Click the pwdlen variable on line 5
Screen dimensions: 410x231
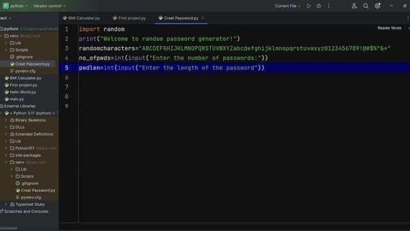click(x=90, y=68)
